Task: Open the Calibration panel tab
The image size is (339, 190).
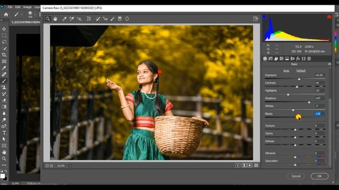Action: point(304,59)
